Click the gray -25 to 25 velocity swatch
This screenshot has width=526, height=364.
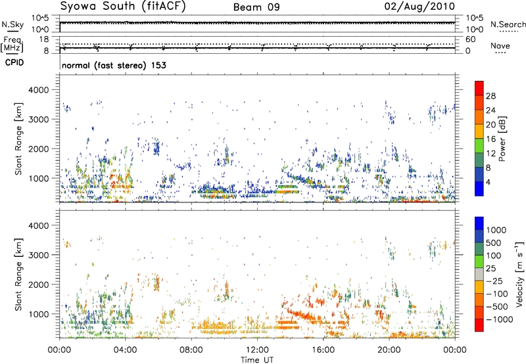[479, 275]
